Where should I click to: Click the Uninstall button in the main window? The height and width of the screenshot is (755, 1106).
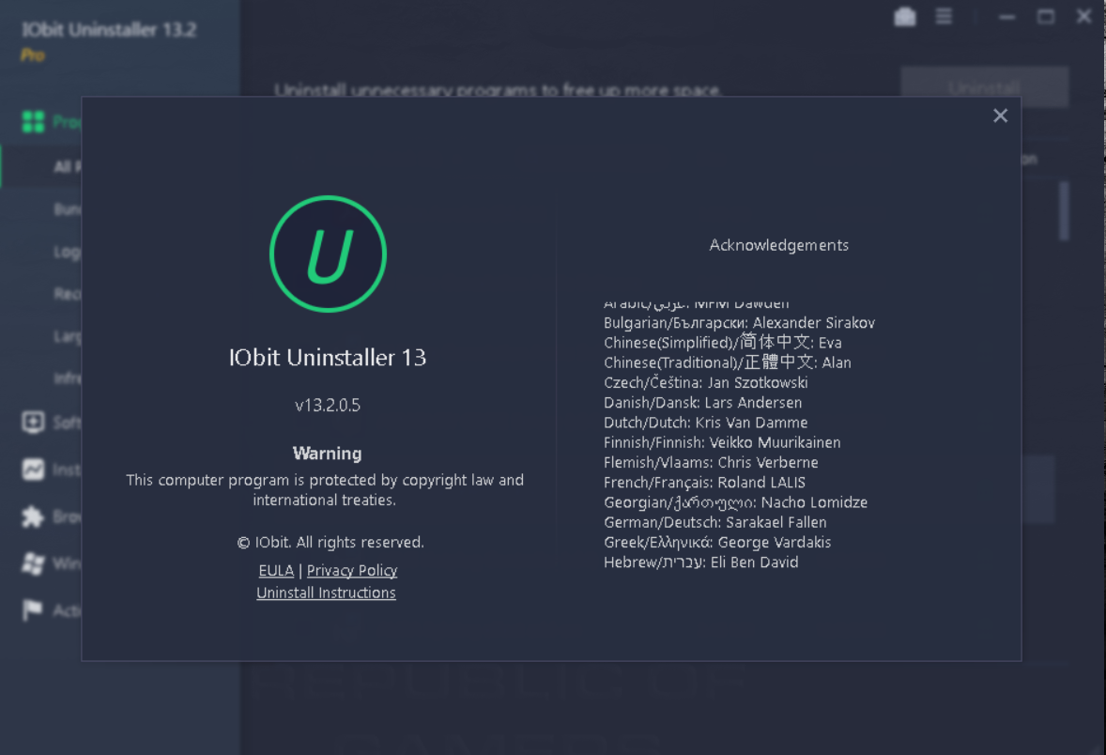985,87
